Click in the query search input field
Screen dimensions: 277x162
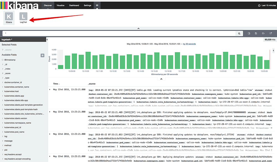pos(119,33)
